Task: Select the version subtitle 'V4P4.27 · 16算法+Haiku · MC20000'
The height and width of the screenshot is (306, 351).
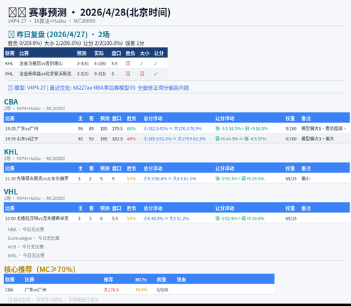Action: (x=51, y=21)
